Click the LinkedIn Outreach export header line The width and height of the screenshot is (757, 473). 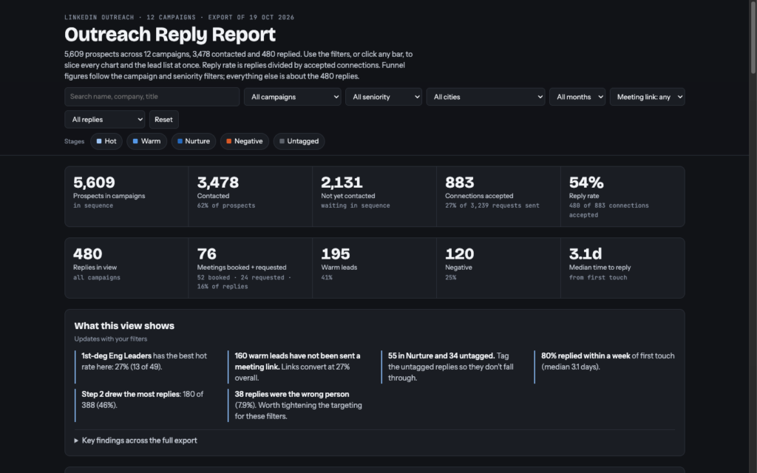click(179, 18)
